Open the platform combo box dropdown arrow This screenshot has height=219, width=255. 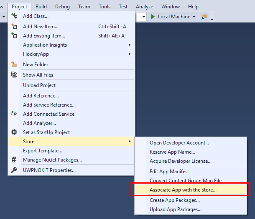pyautogui.click(x=144, y=17)
